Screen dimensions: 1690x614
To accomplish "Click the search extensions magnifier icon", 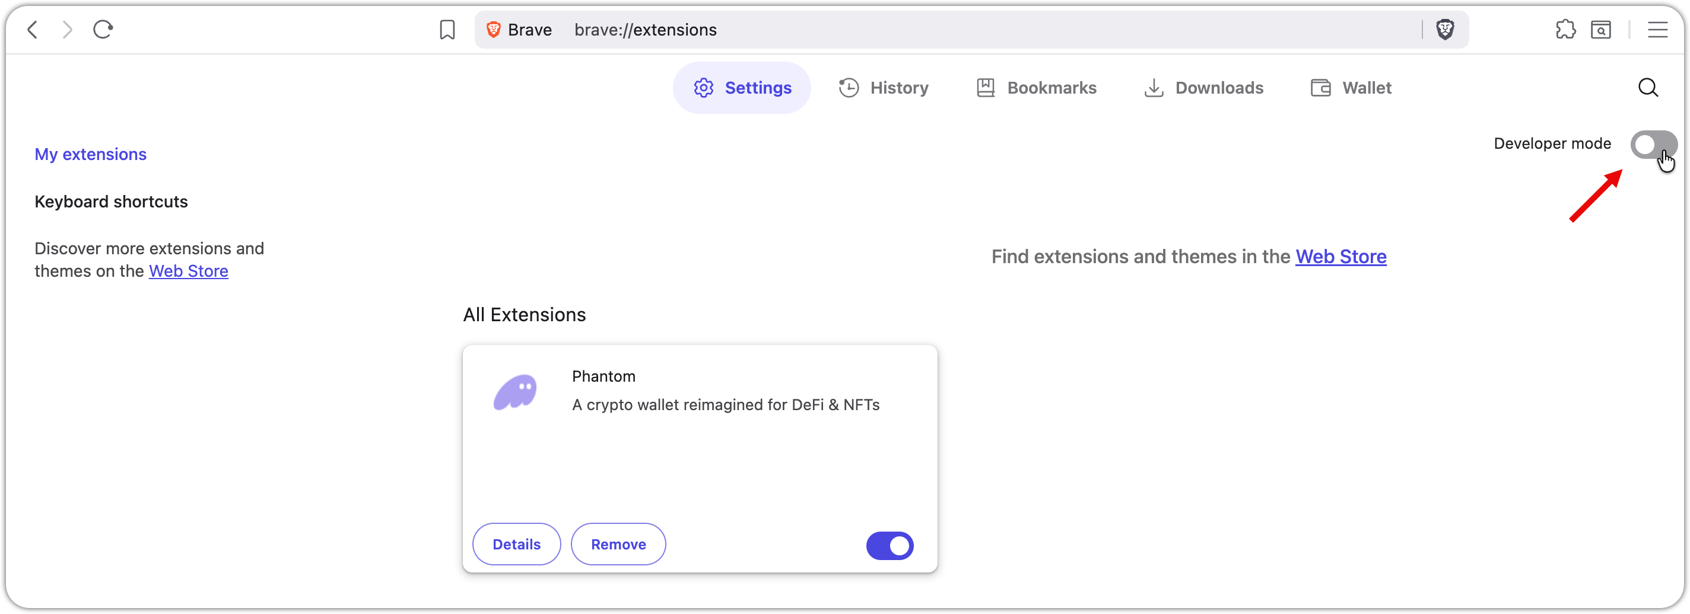I will (x=1648, y=88).
